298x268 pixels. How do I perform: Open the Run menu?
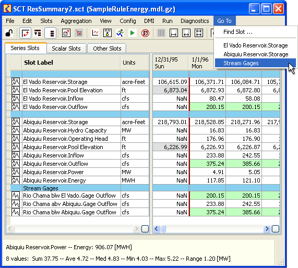[167, 21]
